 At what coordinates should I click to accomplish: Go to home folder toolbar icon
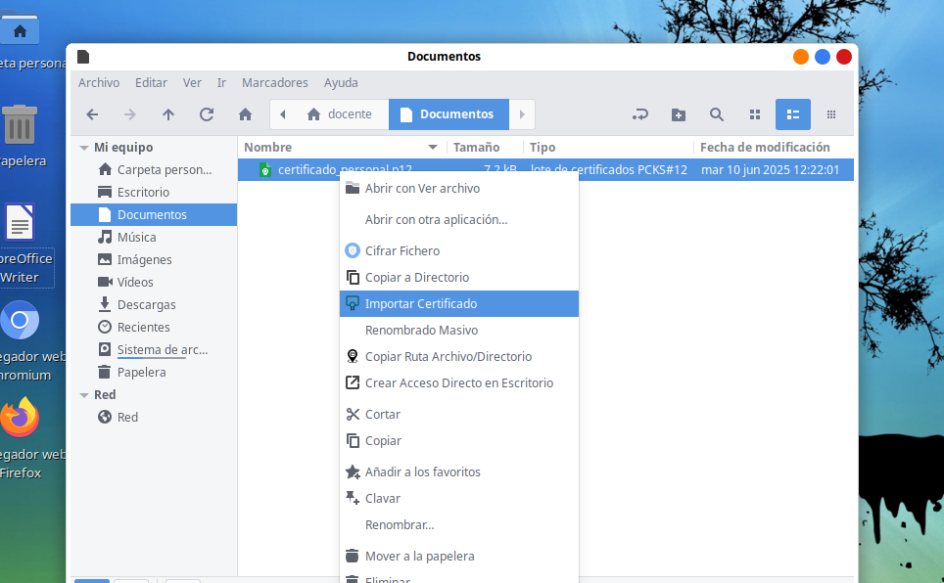(245, 114)
